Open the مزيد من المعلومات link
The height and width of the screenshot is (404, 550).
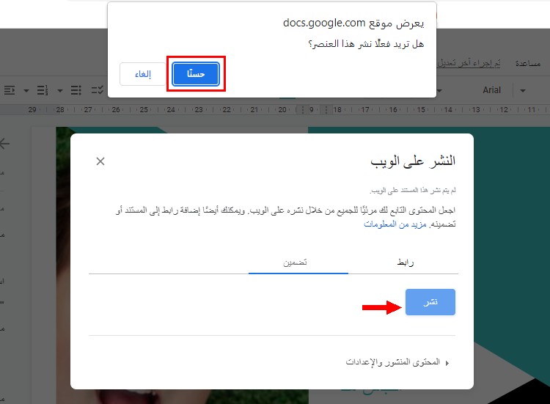395,224
